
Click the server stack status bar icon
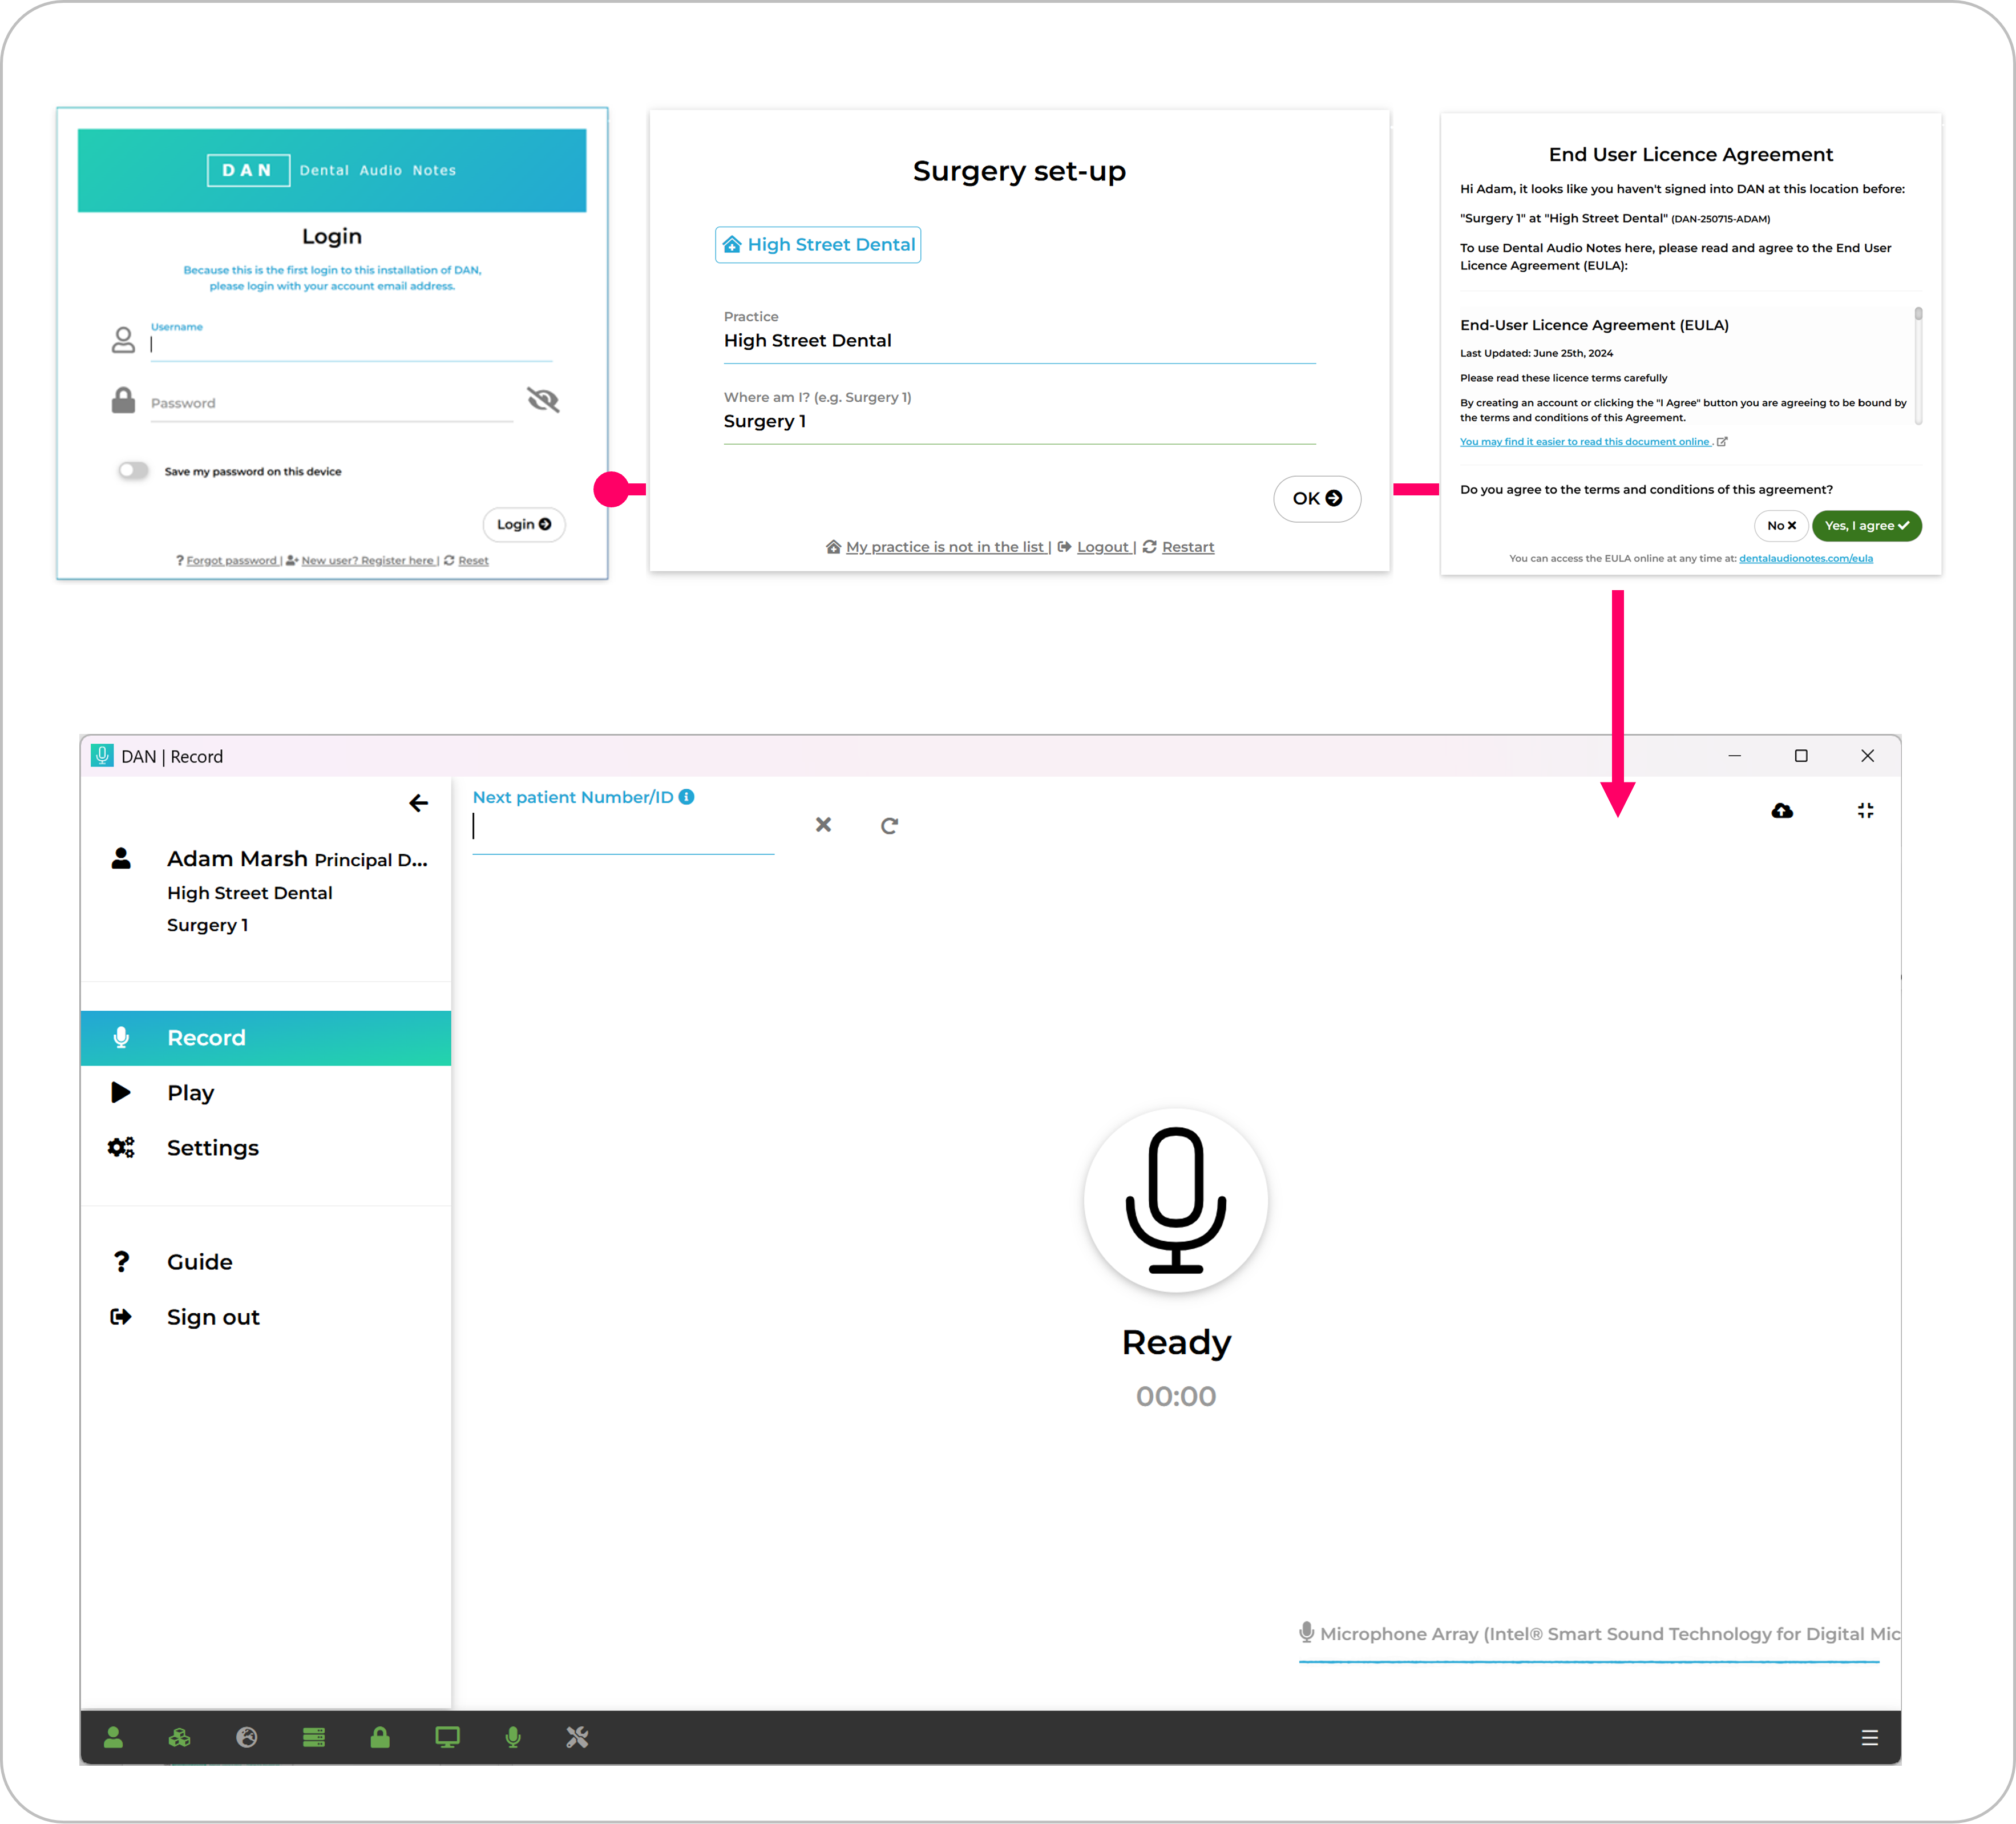314,1738
